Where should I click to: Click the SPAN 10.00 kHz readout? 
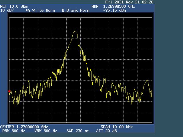(x=117, y=127)
